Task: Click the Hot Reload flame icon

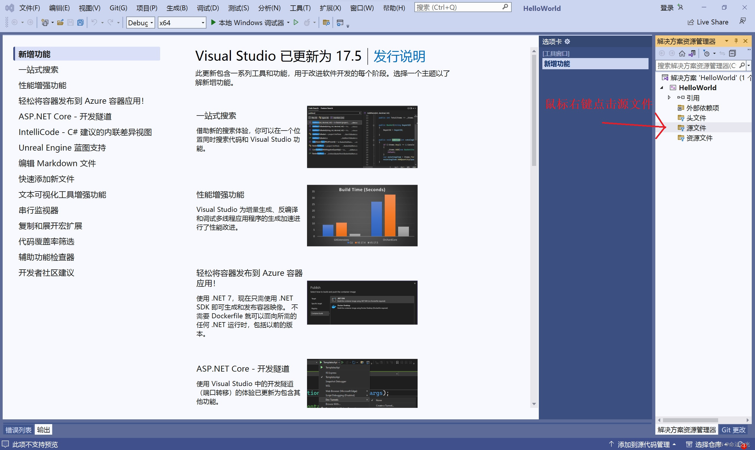Action: tap(307, 22)
